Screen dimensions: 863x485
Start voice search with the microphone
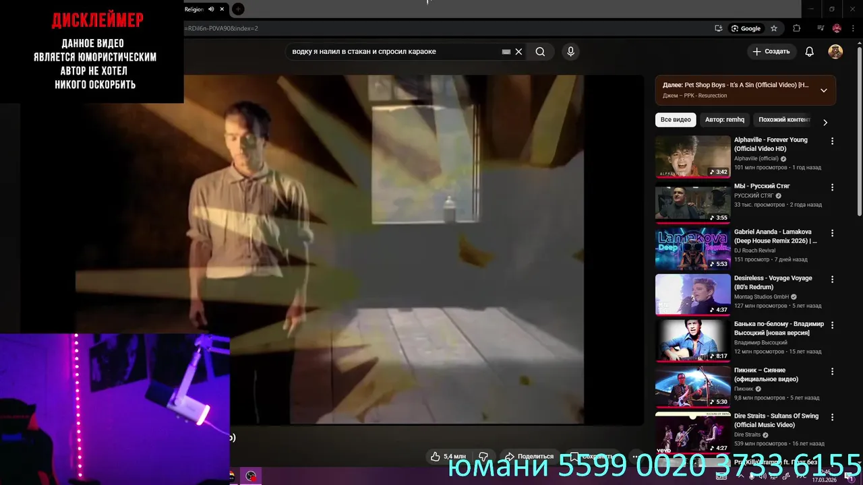click(571, 52)
